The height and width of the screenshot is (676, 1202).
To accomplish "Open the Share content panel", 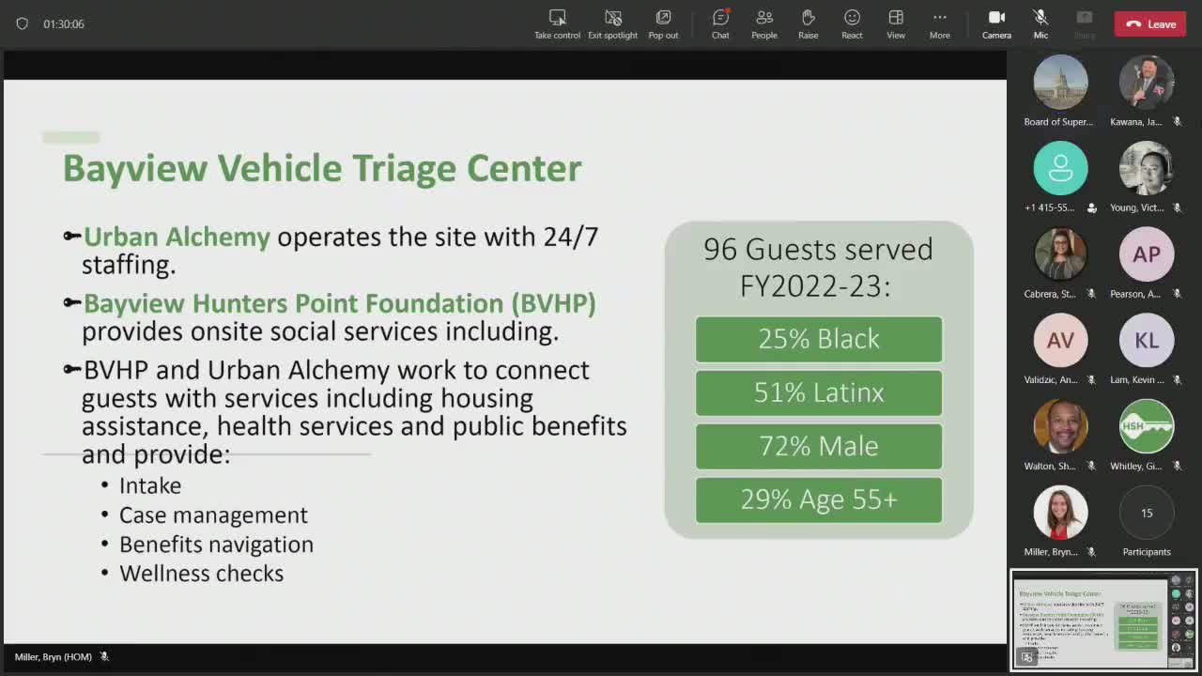I will point(1084,23).
